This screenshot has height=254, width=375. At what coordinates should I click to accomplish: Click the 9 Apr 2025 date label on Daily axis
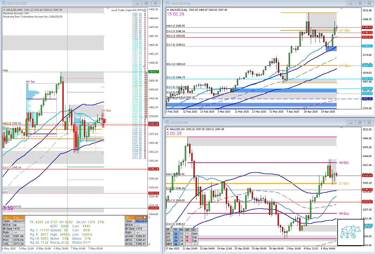click(293, 111)
